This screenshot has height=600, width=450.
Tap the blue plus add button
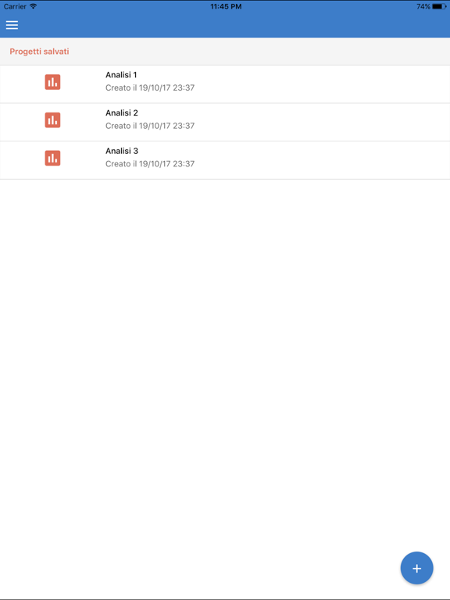[x=416, y=568]
